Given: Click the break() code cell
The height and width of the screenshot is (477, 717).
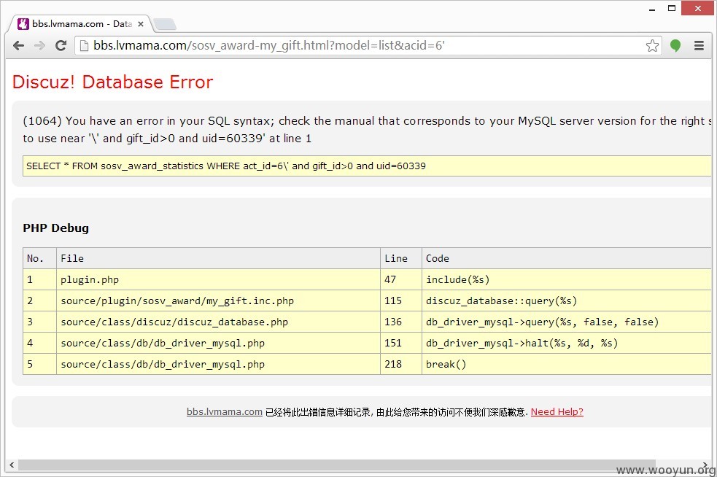Looking at the screenshot, I should [x=566, y=363].
